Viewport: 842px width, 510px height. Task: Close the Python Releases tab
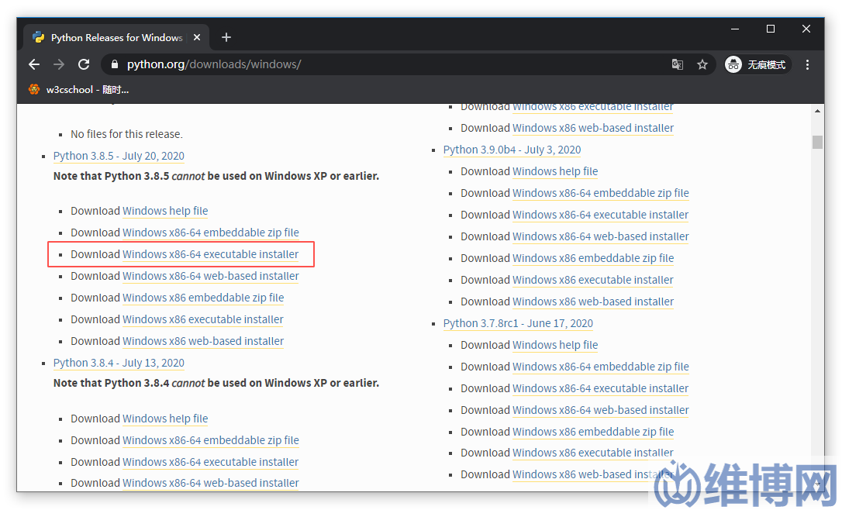[196, 37]
